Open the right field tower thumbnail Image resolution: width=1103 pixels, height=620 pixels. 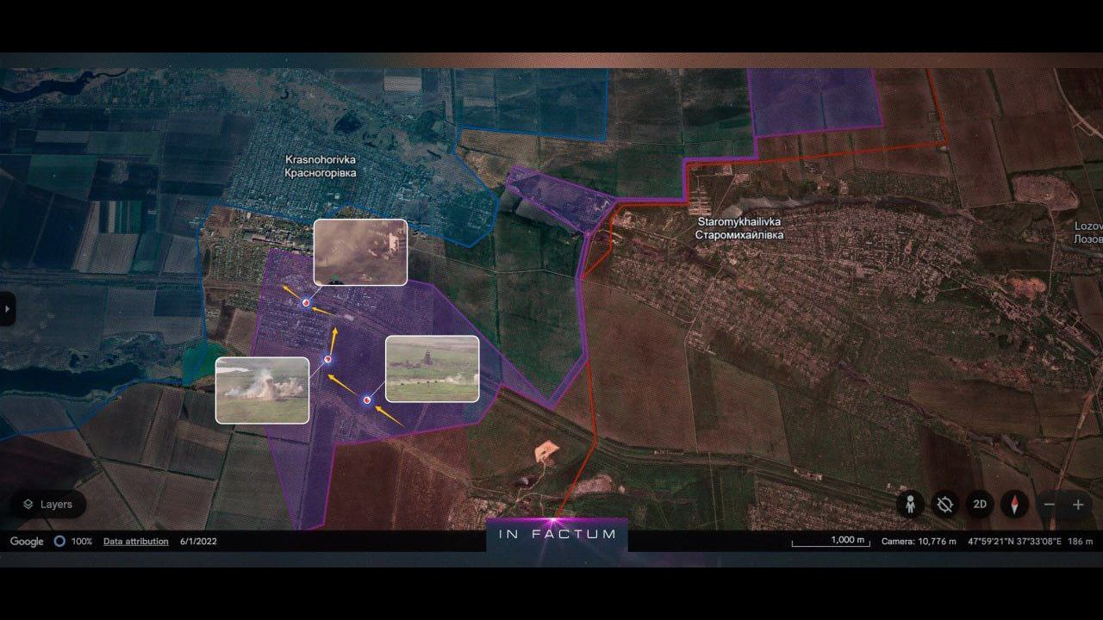432,369
